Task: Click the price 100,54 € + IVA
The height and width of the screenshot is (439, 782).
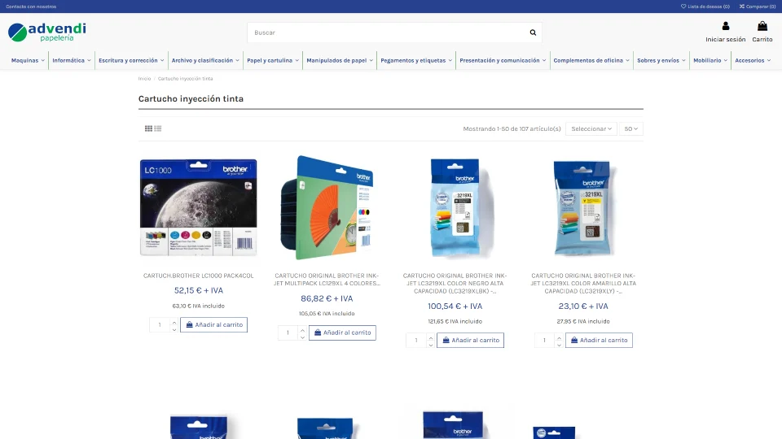Action: 455,306
